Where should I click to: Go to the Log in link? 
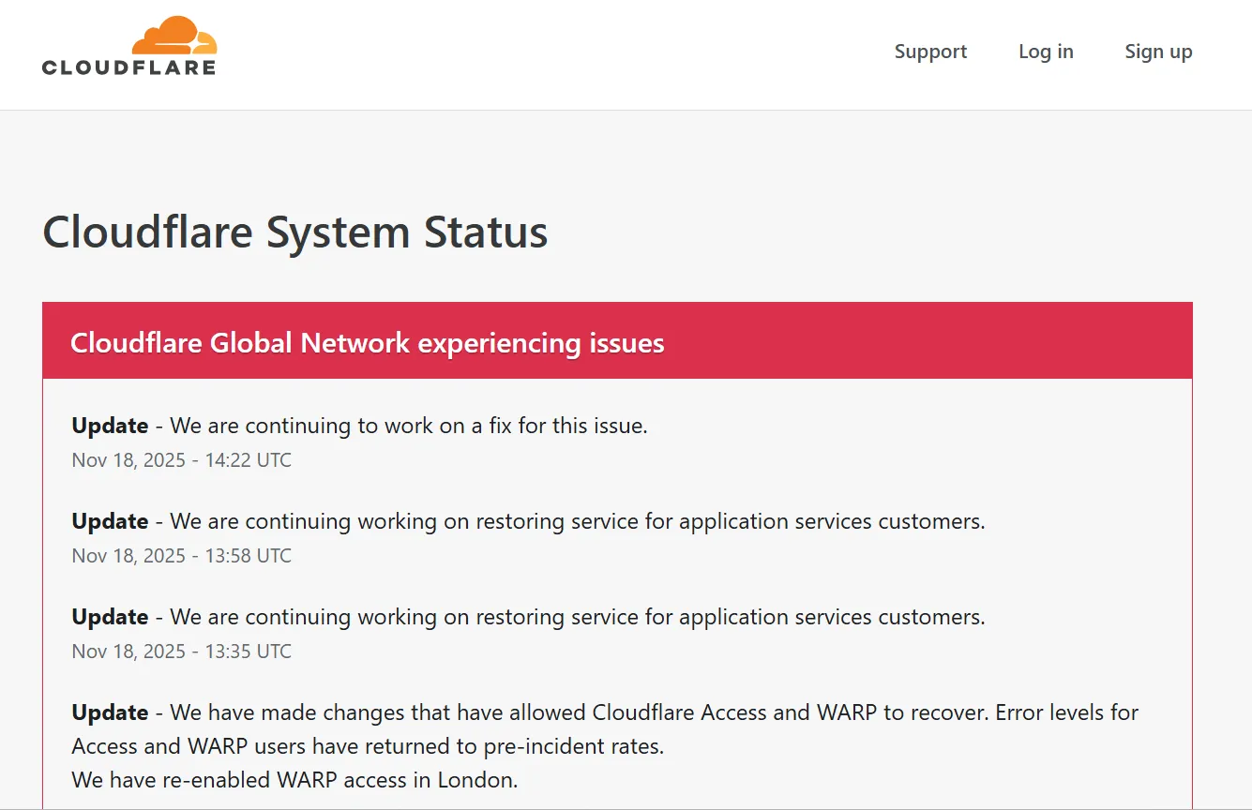(1046, 52)
